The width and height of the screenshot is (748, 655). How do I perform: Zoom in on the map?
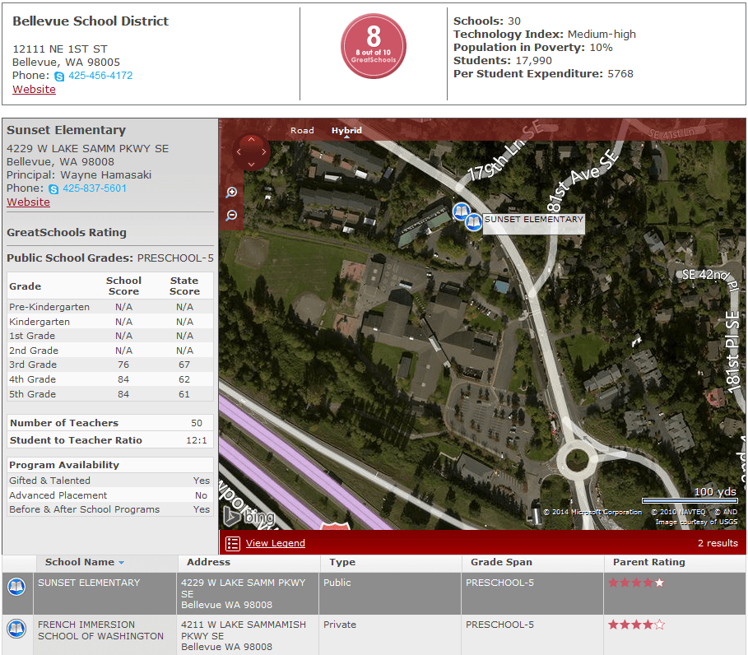pyautogui.click(x=231, y=193)
